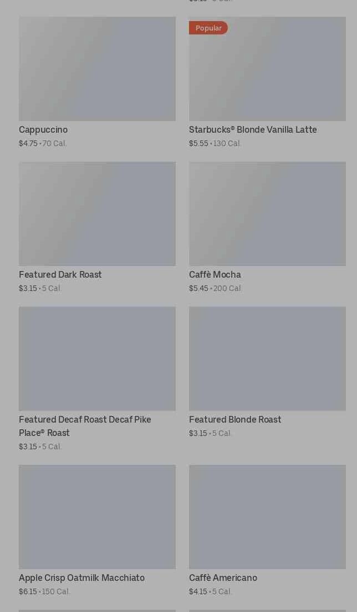Click the Popular badge on the latte

[208, 28]
